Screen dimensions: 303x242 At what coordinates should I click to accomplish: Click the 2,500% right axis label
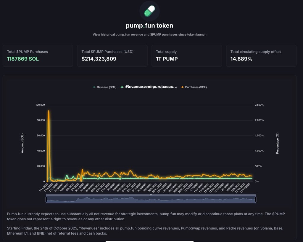coord(259,105)
